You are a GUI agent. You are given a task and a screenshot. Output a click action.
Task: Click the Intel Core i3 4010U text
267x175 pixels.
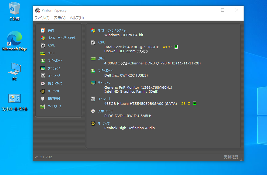pos(131,47)
